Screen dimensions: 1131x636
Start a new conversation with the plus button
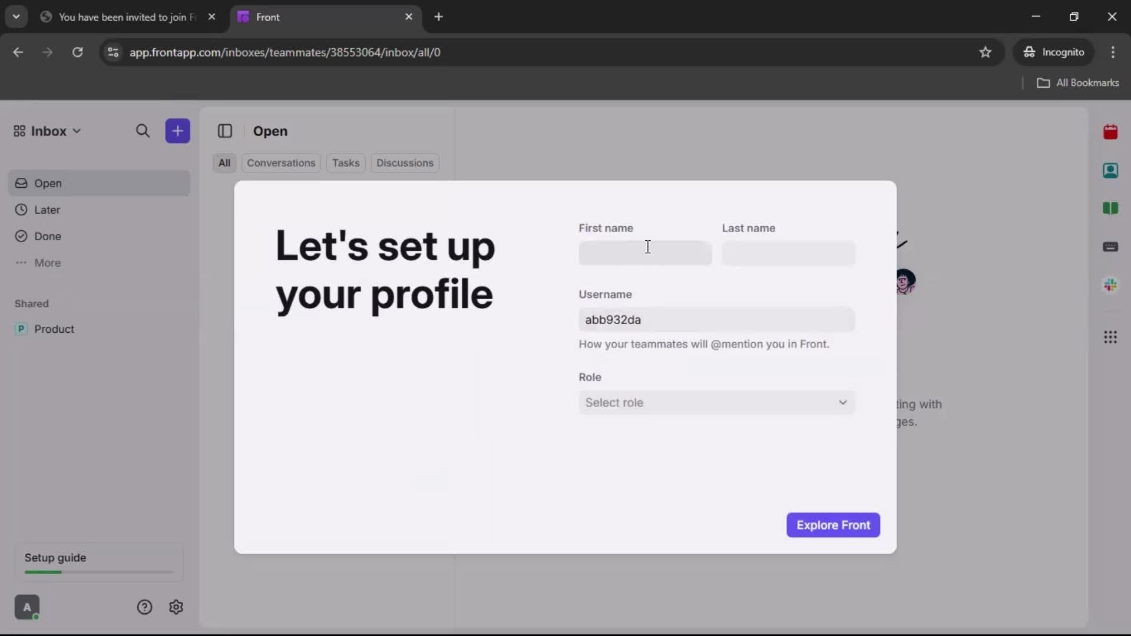tap(177, 131)
